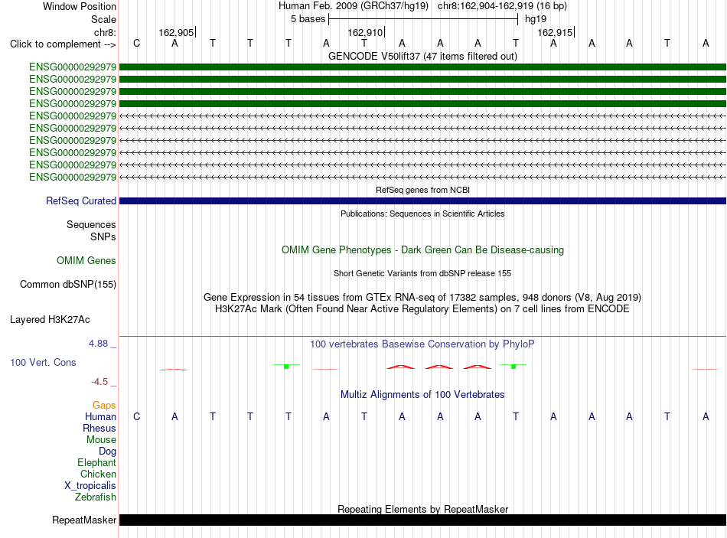727x538 pixels.
Task: Click 'RefSeq genes from NCBI' track title
Action: pyautogui.click(x=422, y=190)
